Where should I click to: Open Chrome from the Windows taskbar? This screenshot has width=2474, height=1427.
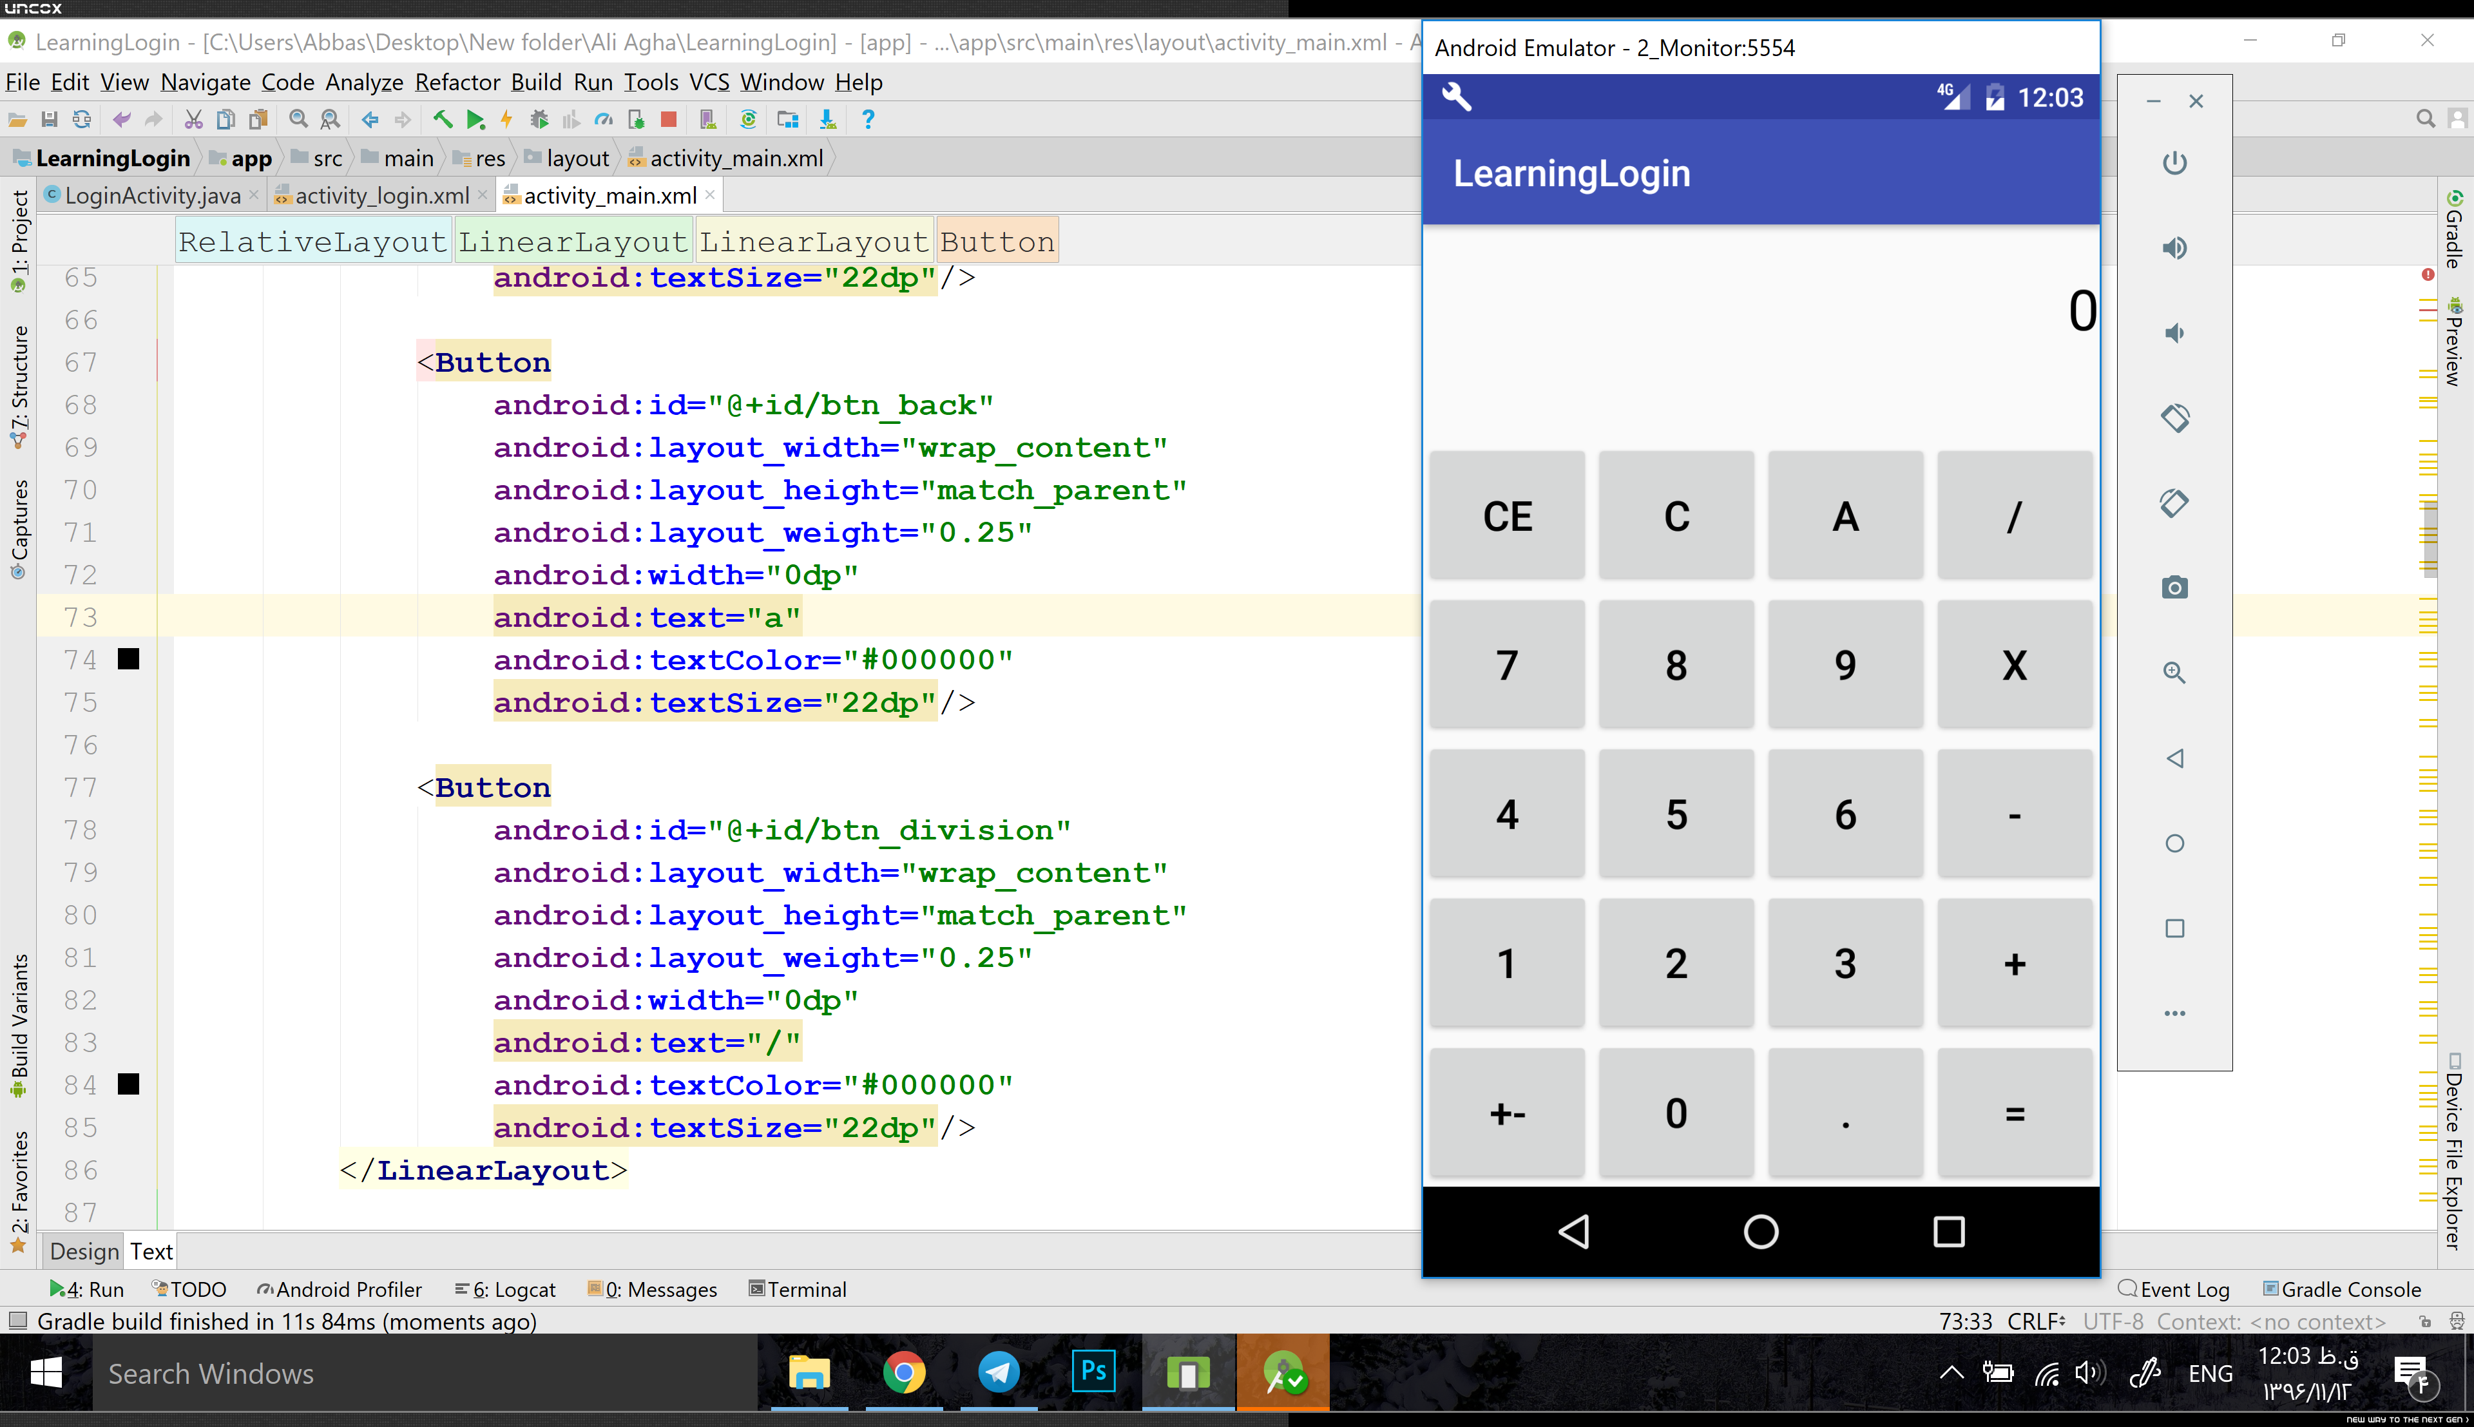pos(905,1373)
